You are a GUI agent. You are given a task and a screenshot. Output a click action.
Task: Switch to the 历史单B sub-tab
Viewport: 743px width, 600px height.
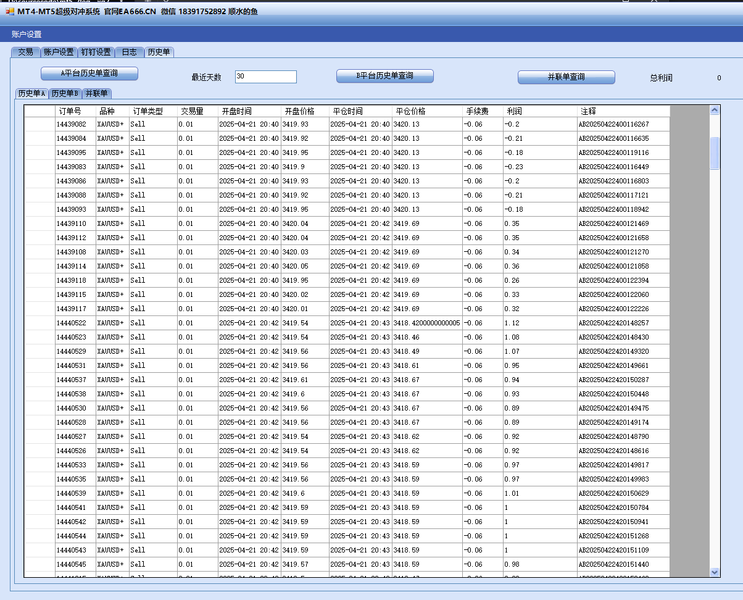(x=65, y=94)
